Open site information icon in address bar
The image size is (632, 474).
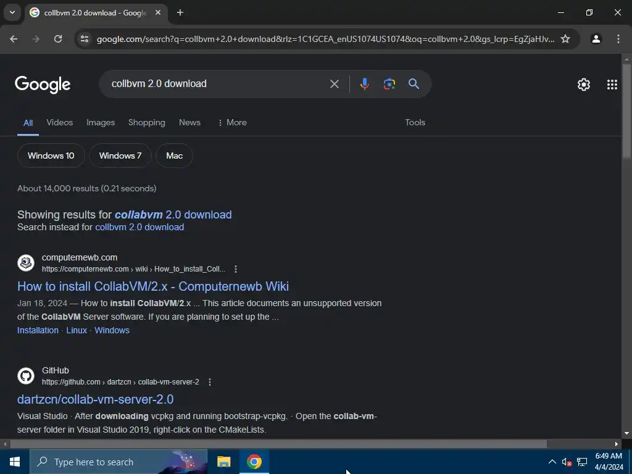84,39
